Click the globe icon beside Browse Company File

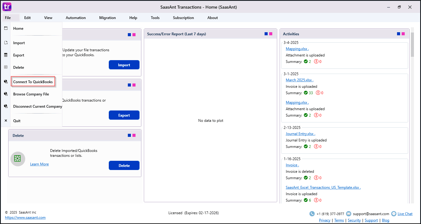point(6,94)
